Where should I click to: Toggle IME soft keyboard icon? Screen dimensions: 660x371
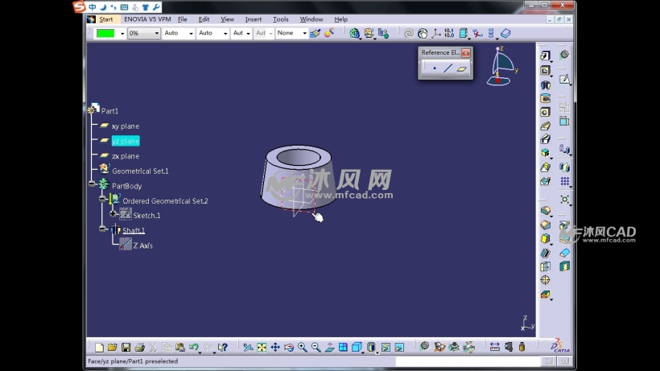[x=124, y=7]
